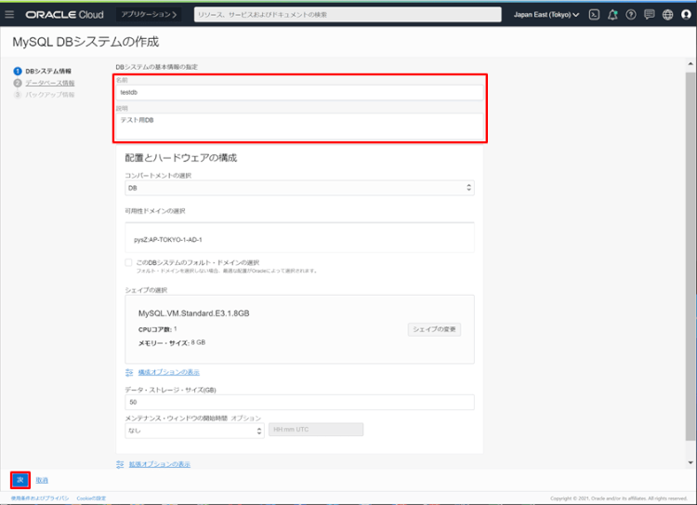This screenshot has height=505, width=697.
Task: Open the user profile avatar
Action: click(686, 15)
